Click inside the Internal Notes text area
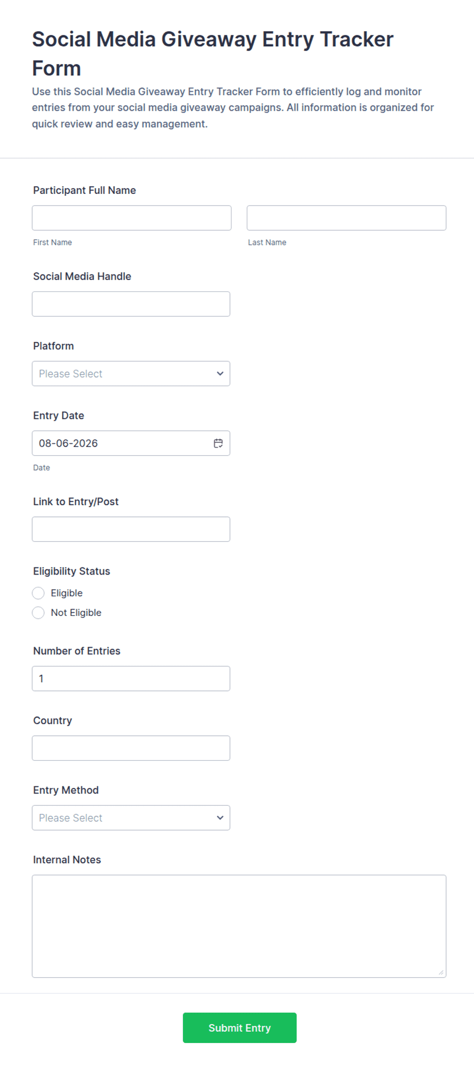 239,926
